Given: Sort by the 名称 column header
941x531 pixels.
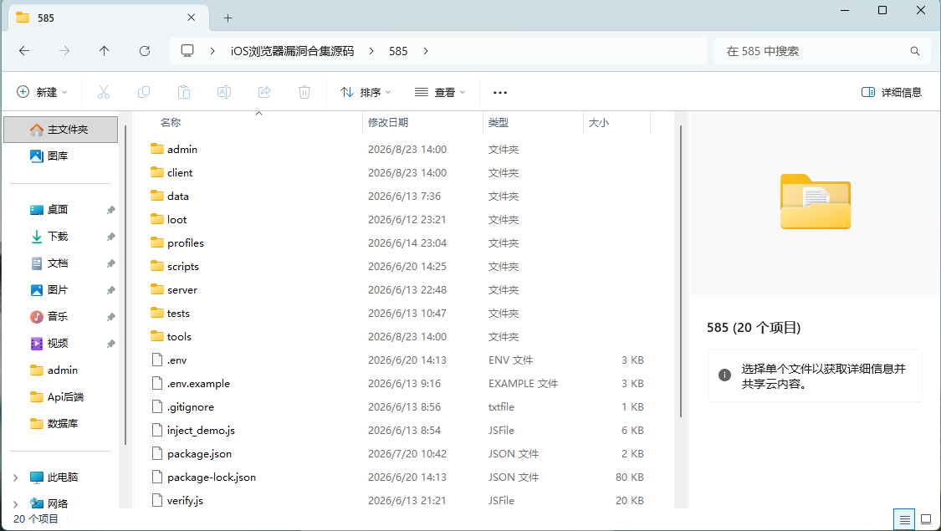Looking at the screenshot, I should click(248, 122).
